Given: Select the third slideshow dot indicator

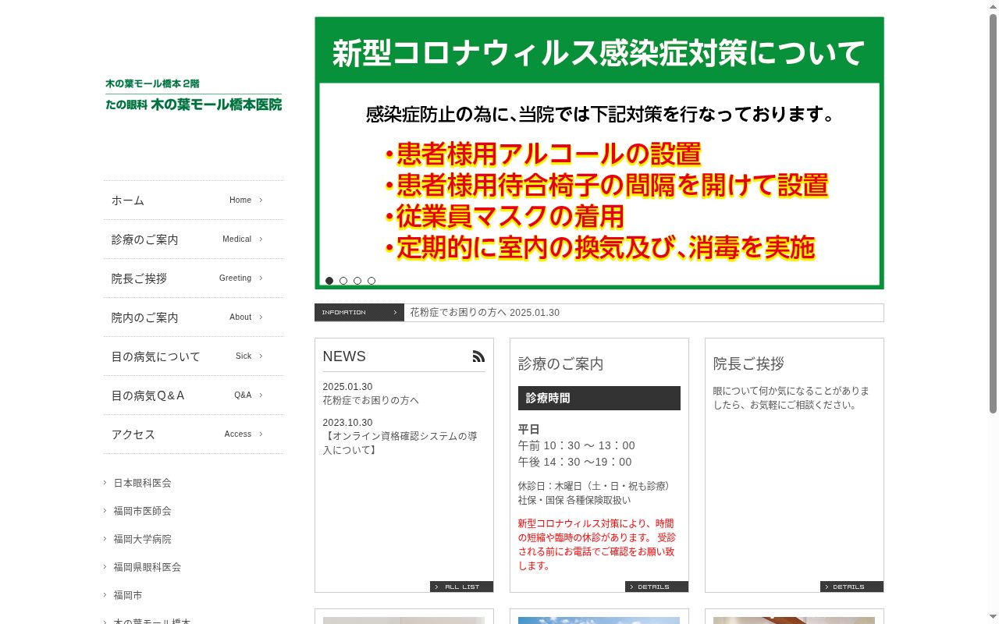Looking at the screenshot, I should click(x=357, y=281).
